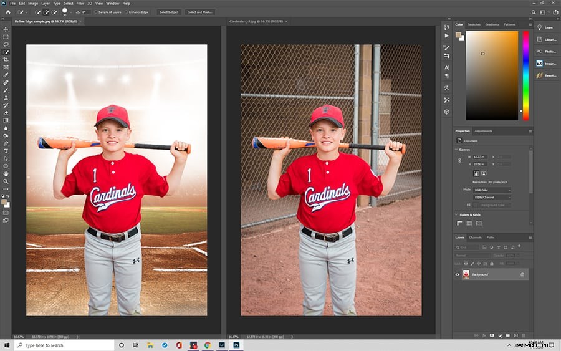
Task: Hide the Background layer with eye icon
Action: click(x=458, y=275)
